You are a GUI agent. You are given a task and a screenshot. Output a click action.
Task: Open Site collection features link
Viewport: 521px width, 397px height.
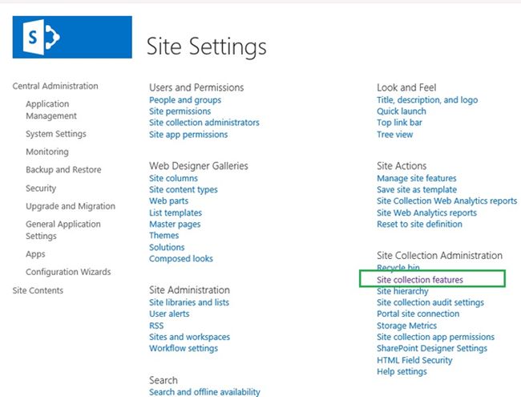pyautogui.click(x=420, y=280)
